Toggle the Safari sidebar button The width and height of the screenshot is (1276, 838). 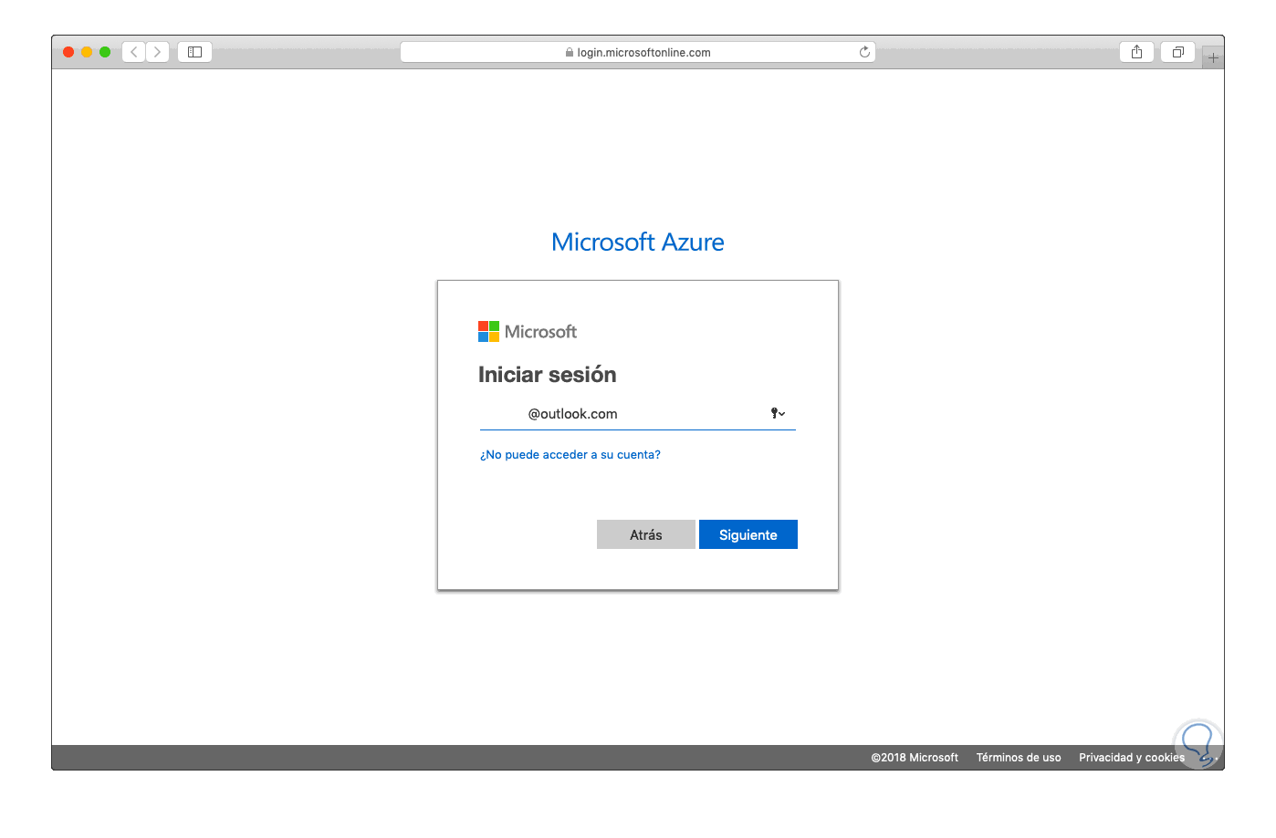point(194,52)
